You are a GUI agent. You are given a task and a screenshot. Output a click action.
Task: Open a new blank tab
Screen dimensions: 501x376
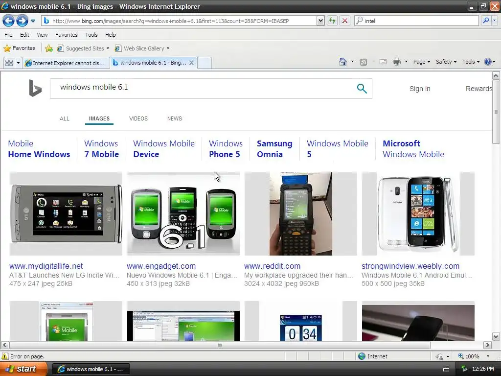[205, 63]
